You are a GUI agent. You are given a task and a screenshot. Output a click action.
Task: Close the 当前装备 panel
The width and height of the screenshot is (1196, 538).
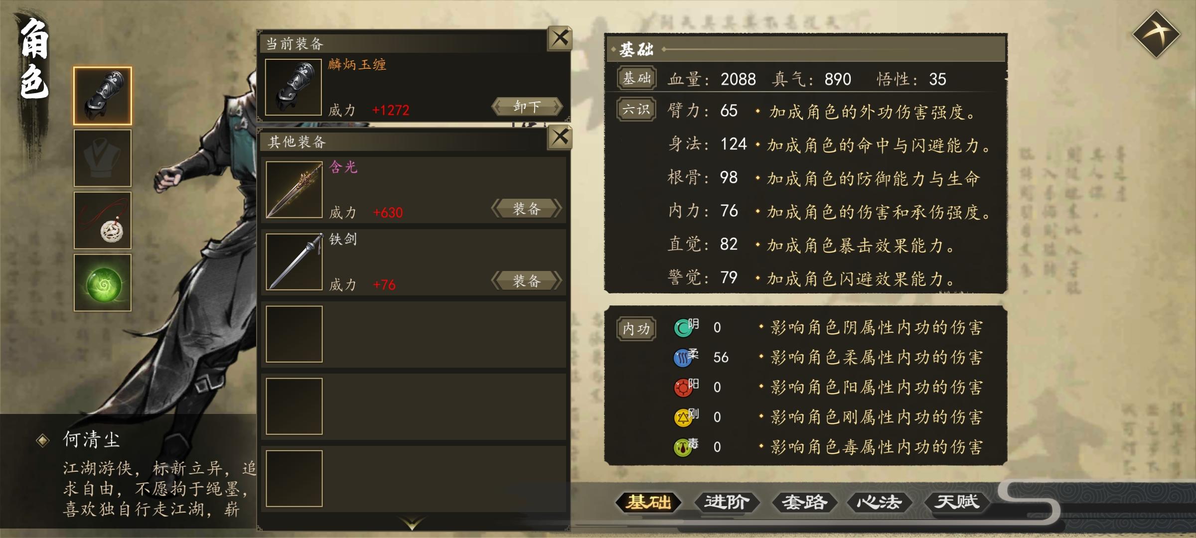(x=560, y=38)
